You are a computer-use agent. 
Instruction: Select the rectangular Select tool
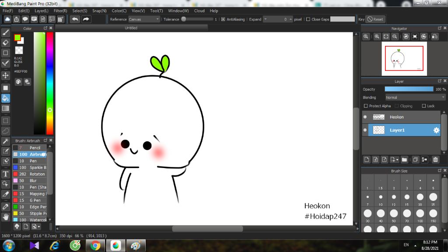pyautogui.click(x=5, y=121)
